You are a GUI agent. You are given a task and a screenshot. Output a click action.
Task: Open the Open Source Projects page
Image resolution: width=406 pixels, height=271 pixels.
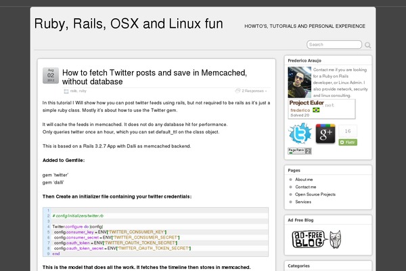click(x=315, y=194)
